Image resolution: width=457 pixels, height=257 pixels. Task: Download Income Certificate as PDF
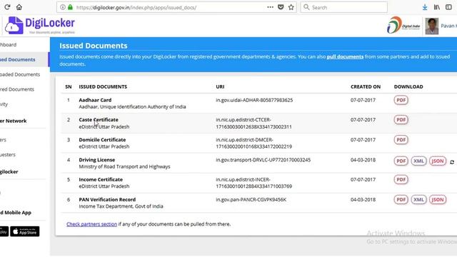[401, 179]
